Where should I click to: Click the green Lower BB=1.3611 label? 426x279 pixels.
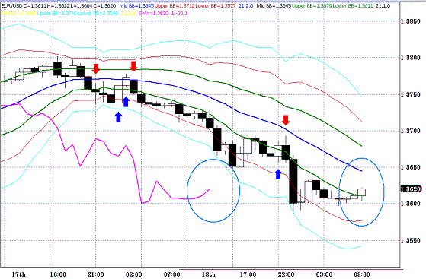pyautogui.click(x=353, y=5)
